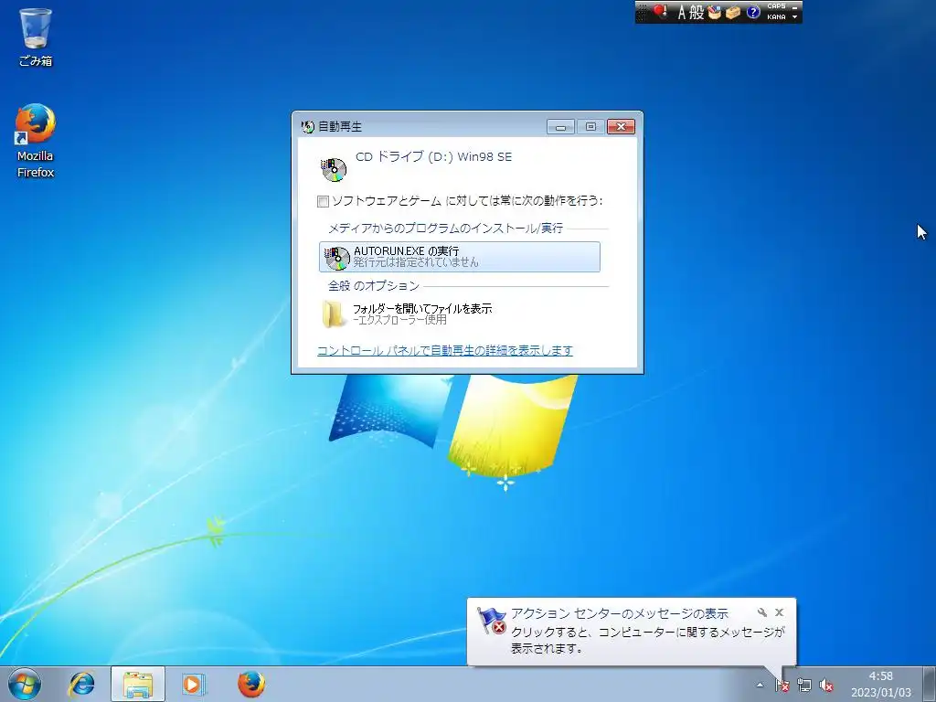Click the language bar drag handle

pos(642,12)
